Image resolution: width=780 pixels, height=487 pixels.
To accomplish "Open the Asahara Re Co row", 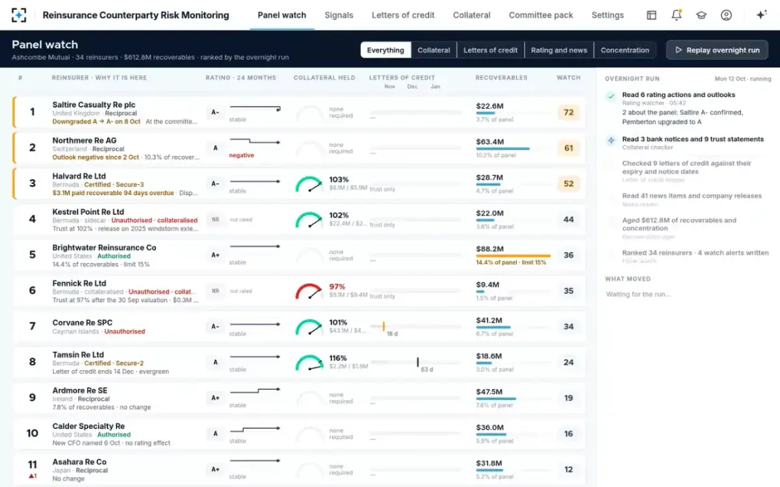I will pyautogui.click(x=299, y=469).
